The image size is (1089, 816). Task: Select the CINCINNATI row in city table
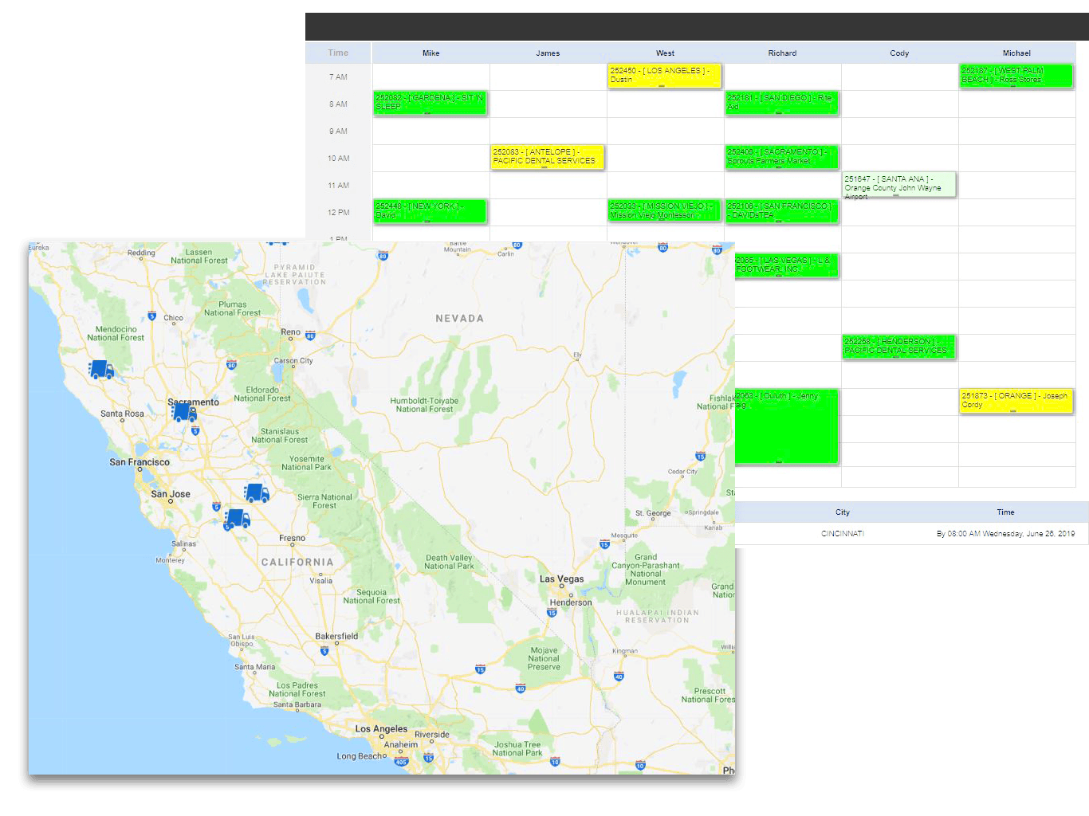pos(911,534)
